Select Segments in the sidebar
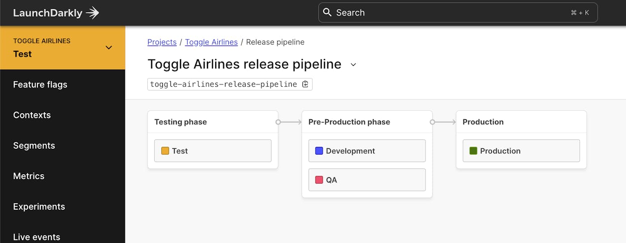Image resolution: width=626 pixels, height=243 pixels. [x=34, y=146]
